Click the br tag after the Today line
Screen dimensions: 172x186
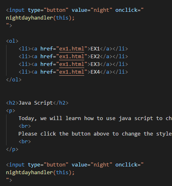(25, 126)
